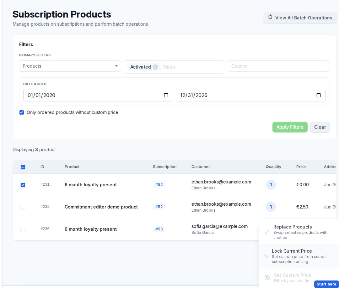Click the Apply Filters button
Image resolution: width=339 pixels, height=288 pixels.
pyautogui.click(x=290, y=127)
